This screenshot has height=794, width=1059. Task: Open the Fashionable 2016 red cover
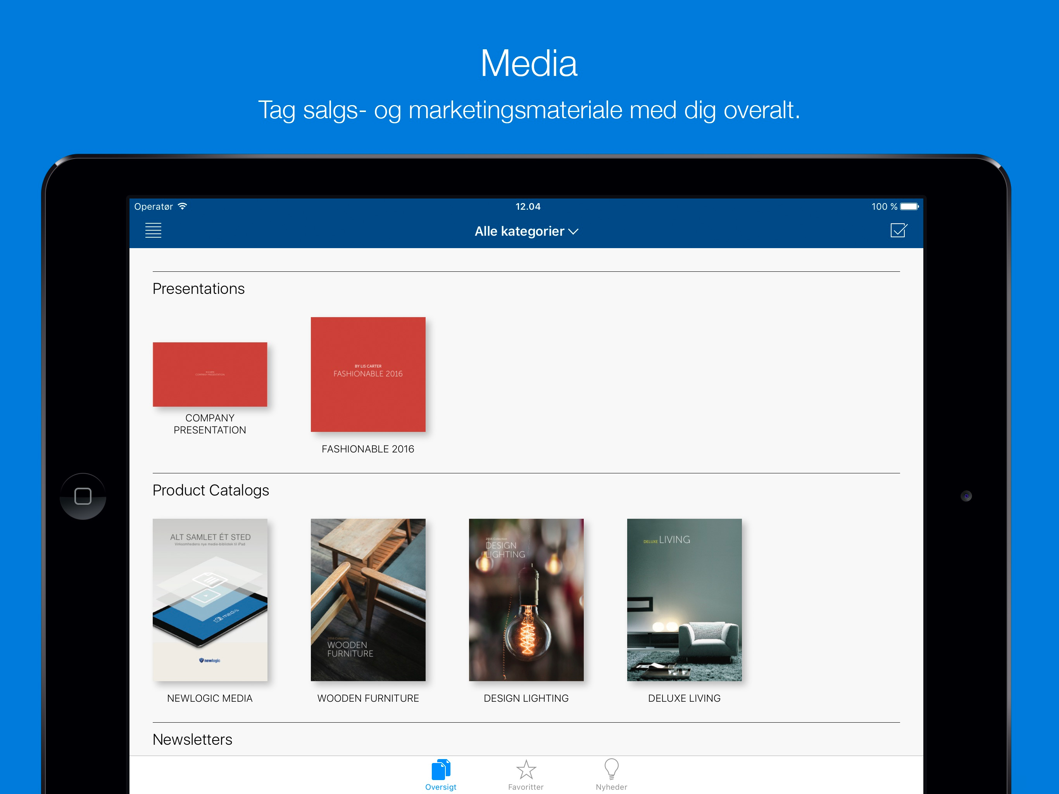point(368,374)
